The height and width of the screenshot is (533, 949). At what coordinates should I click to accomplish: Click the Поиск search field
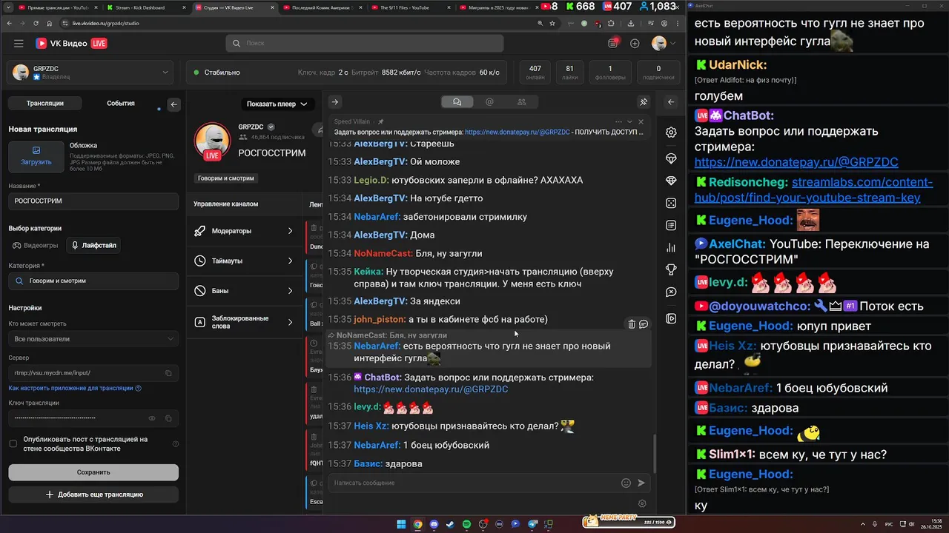[x=365, y=44]
